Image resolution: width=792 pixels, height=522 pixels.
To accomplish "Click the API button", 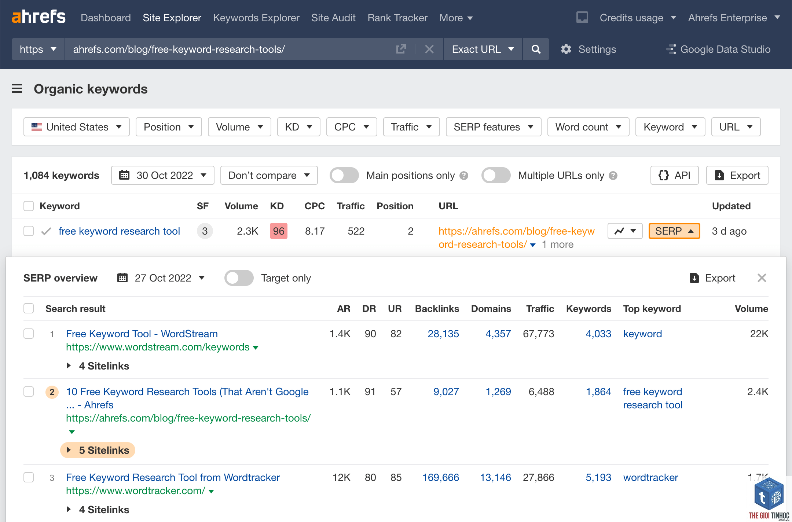I will tap(674, 175).
